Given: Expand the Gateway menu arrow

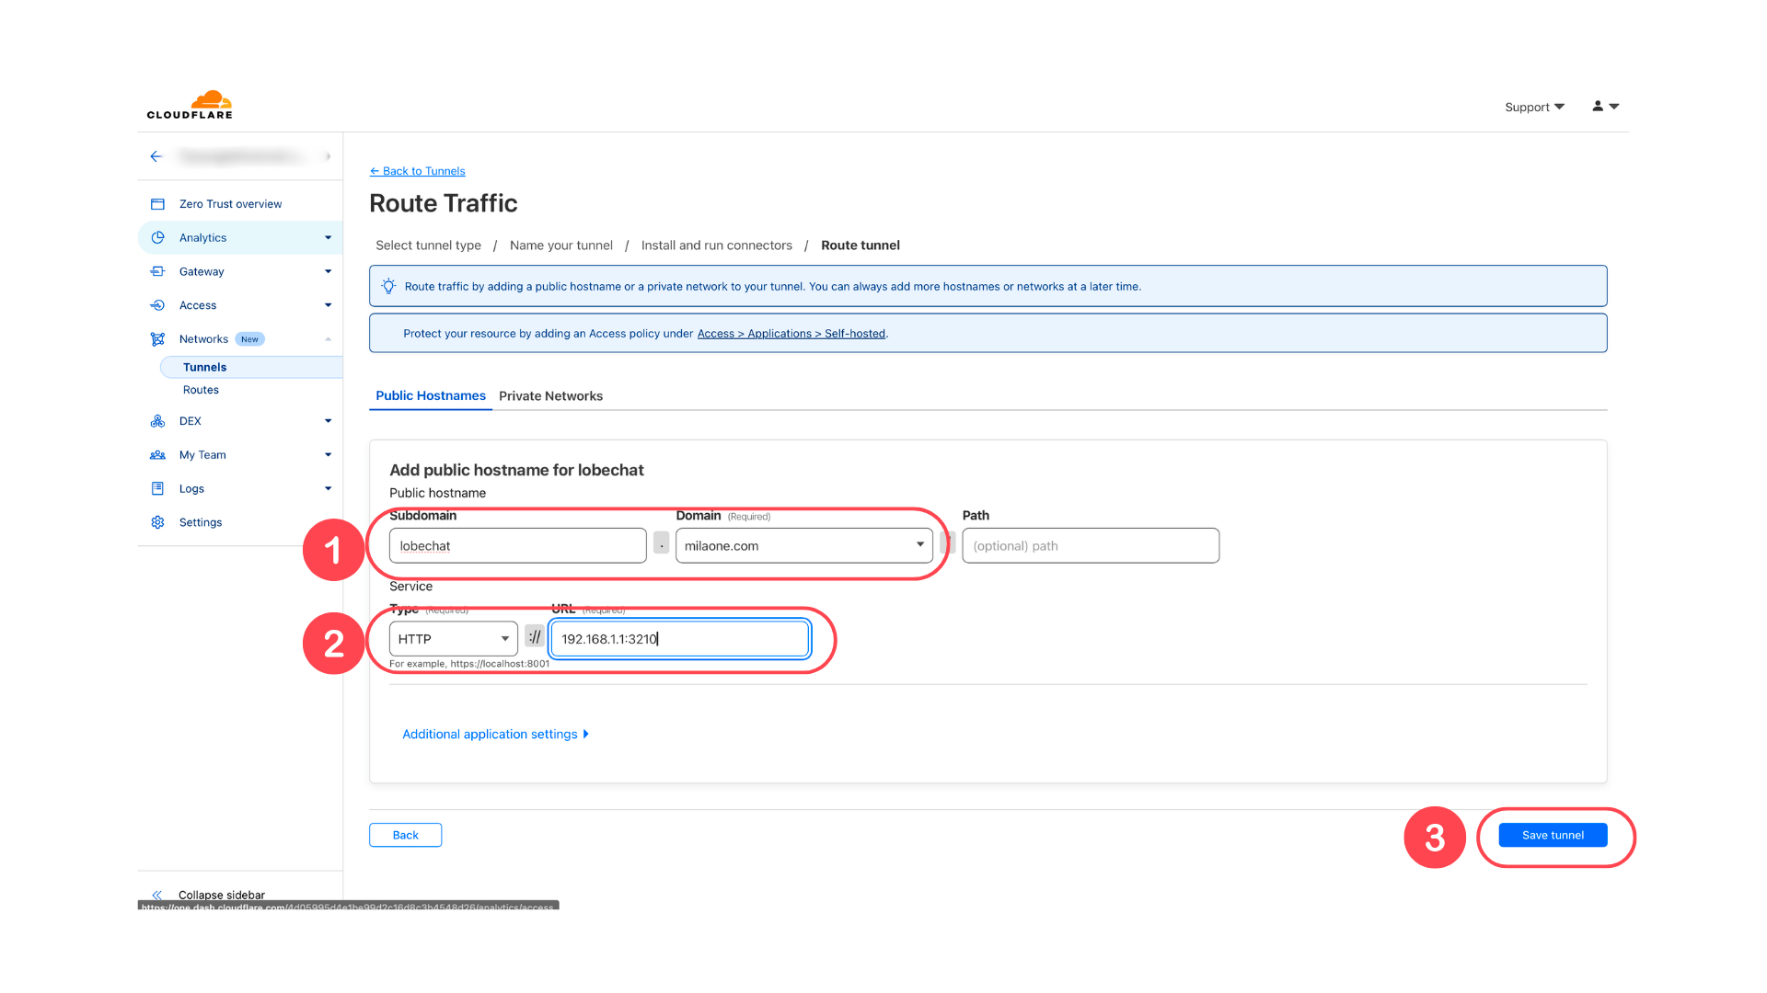Looking at the screenshot, I should 328,271.
